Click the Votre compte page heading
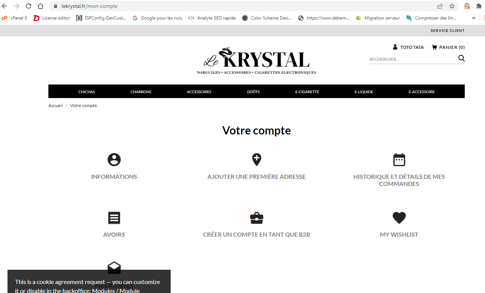 click(257, 130)
